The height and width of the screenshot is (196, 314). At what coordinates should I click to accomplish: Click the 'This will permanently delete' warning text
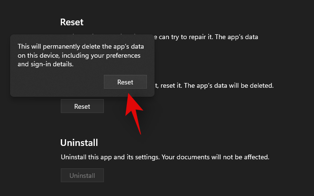[x=81, y=55]
